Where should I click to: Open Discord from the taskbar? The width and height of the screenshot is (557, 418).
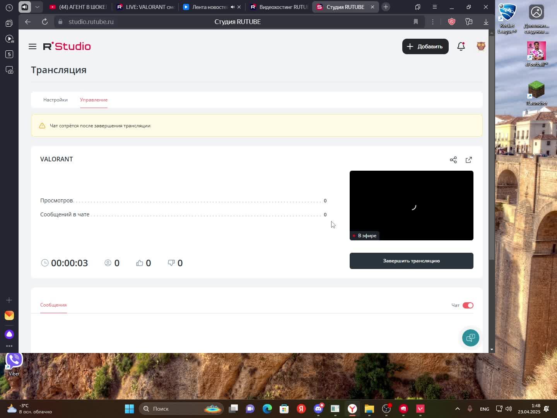point(318,409)
